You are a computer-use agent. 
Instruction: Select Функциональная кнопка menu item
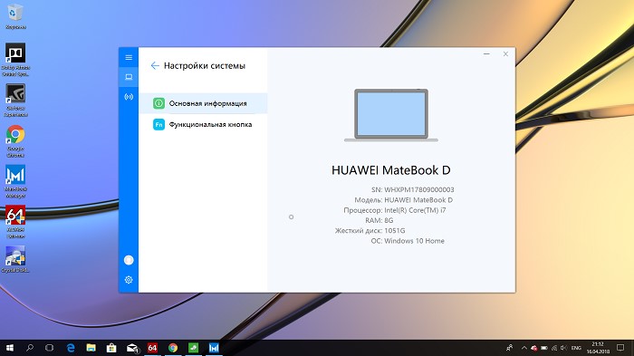(x=203, y=125)
